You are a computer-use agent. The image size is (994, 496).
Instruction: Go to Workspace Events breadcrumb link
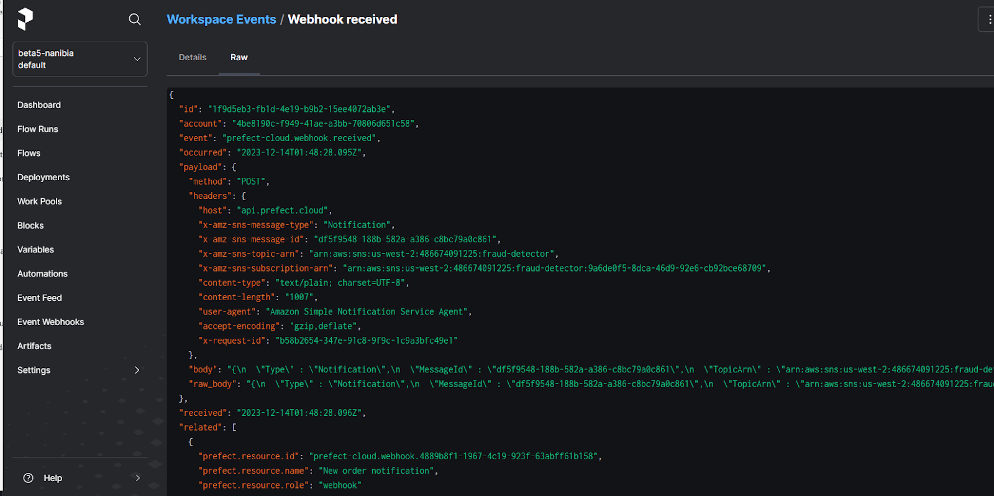[x=221, y=19]
